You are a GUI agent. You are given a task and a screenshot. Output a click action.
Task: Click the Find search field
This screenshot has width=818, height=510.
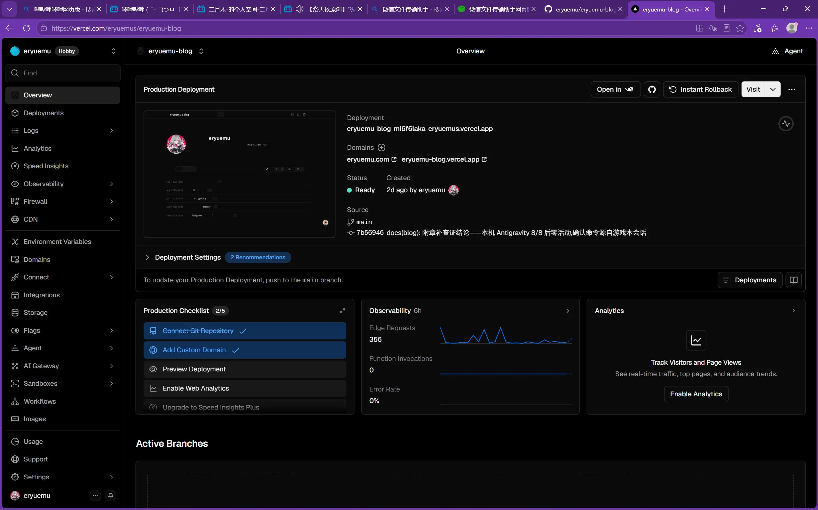click(x=63, y=73)
